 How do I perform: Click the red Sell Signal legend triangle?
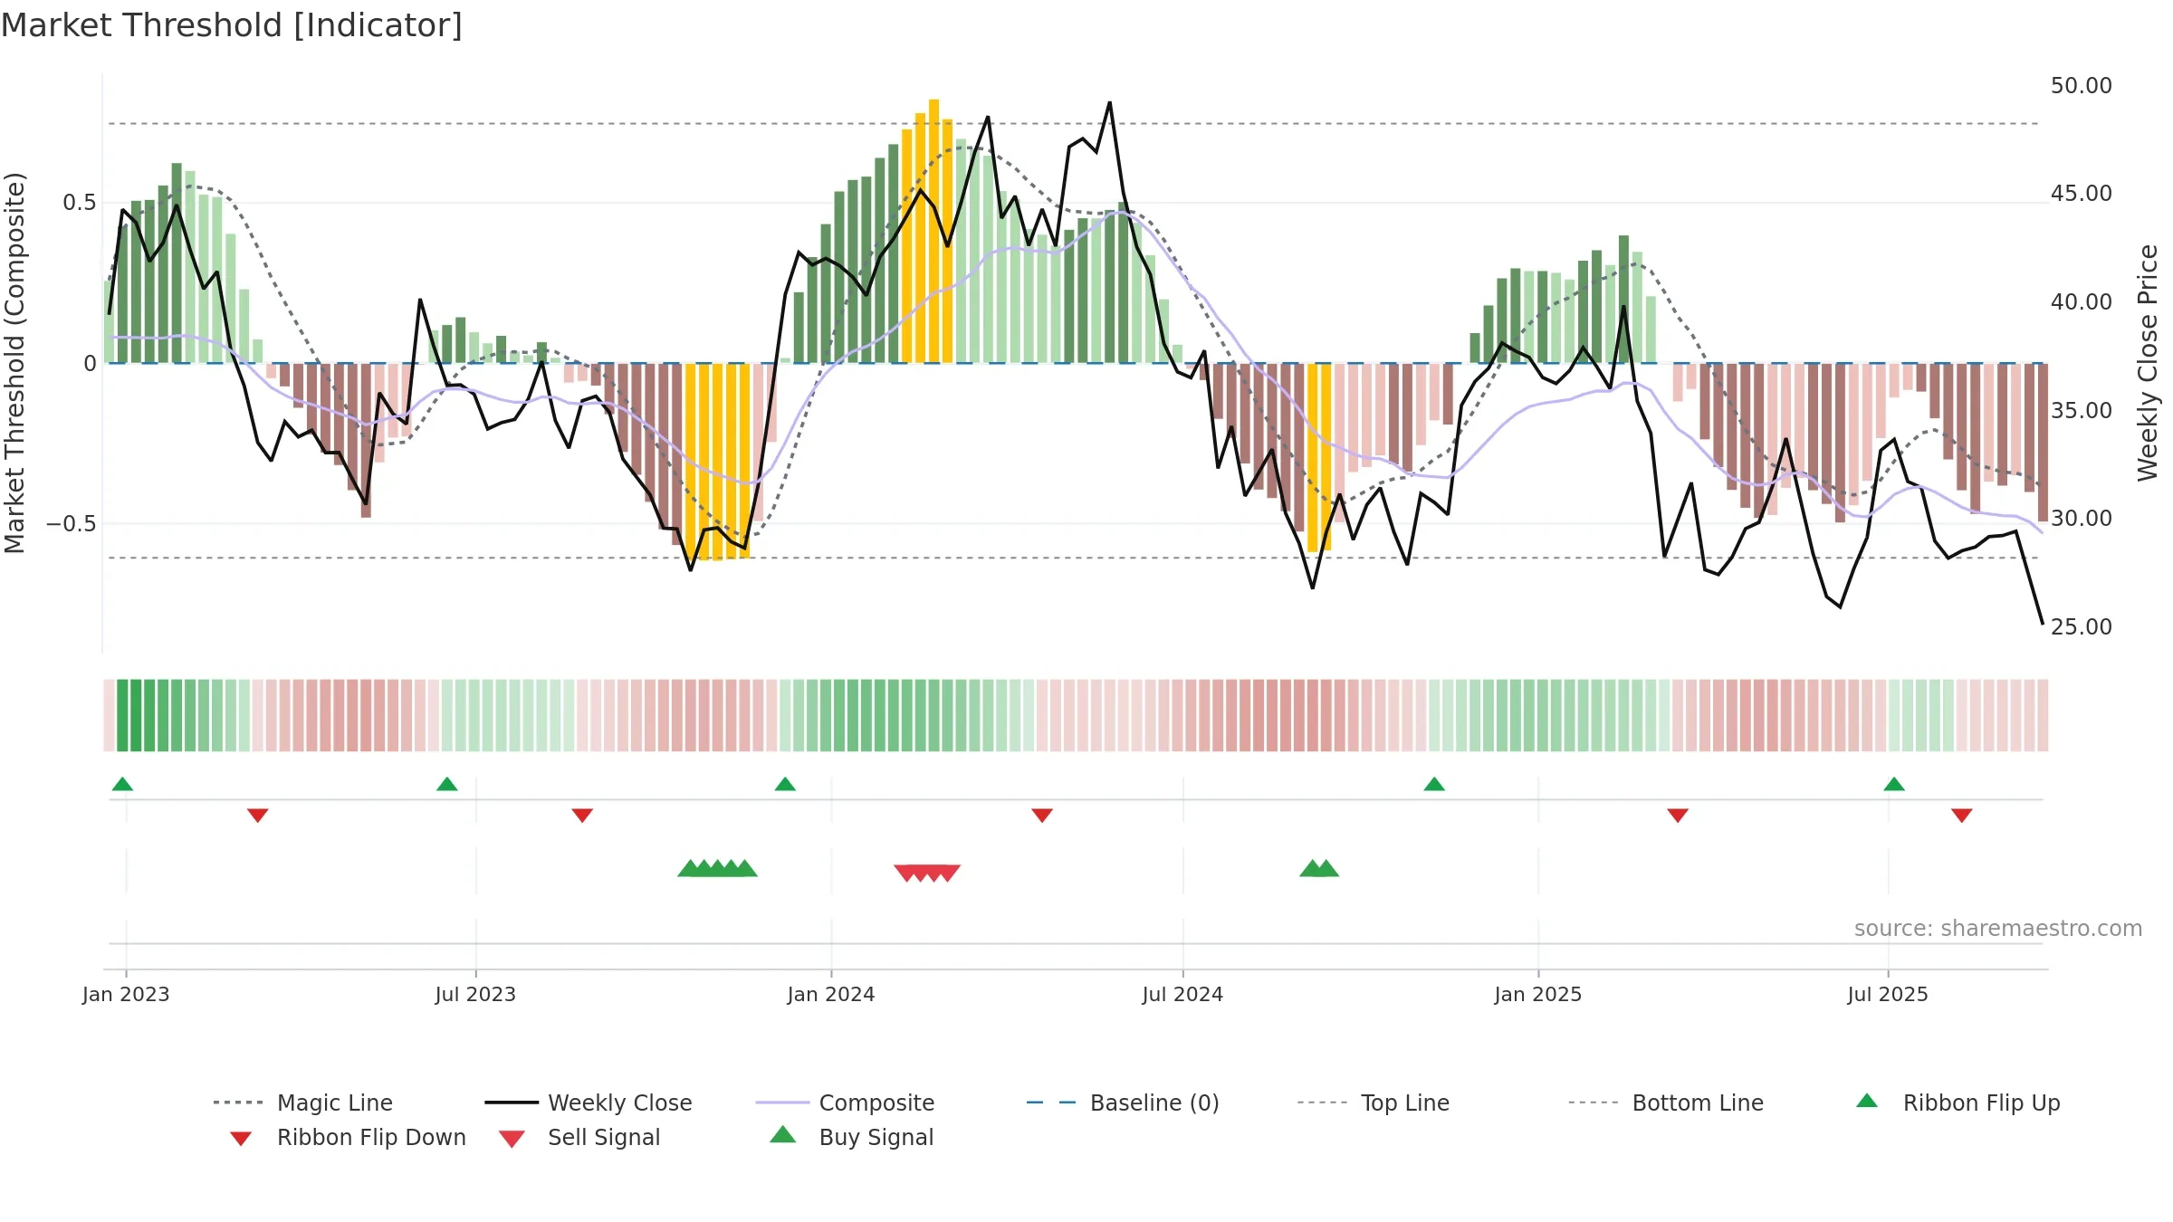pos(512,1139)
